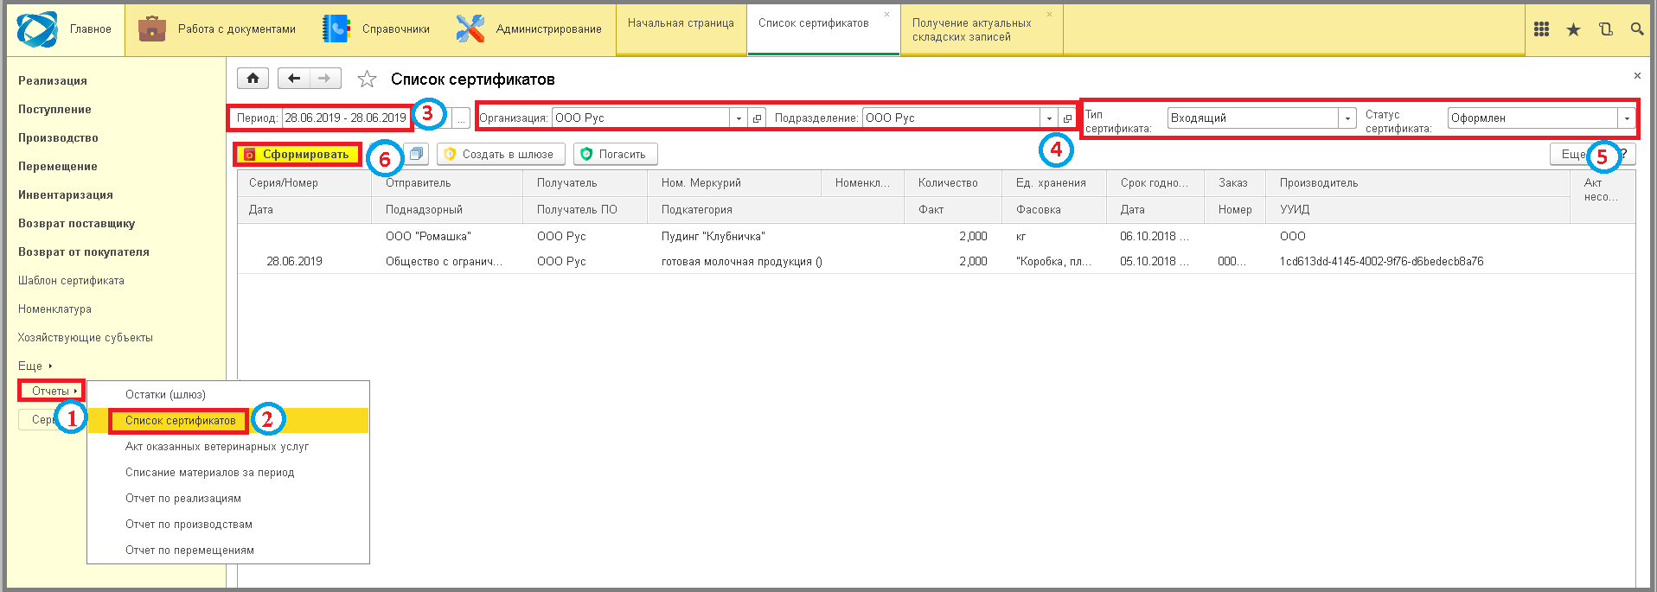Click the УУИД value 1cd613dd cell
1657x592 pixels.
click(1381, 262)
